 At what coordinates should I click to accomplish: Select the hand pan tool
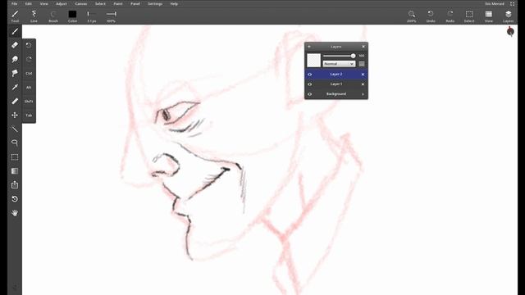point(15,213)
